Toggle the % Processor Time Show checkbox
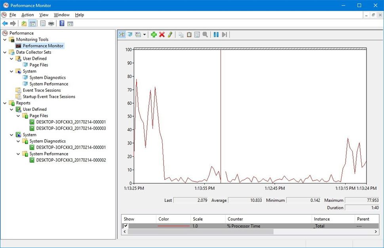The height and width of the screenshot is (248, 384). 126,226
